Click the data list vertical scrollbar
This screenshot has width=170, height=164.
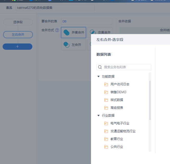tap(150, 100)
